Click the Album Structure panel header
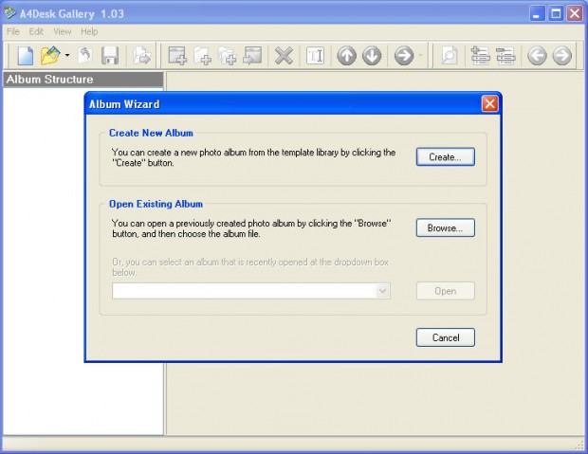The width and height of the screenshot is (588, 454). pos(83,80)
